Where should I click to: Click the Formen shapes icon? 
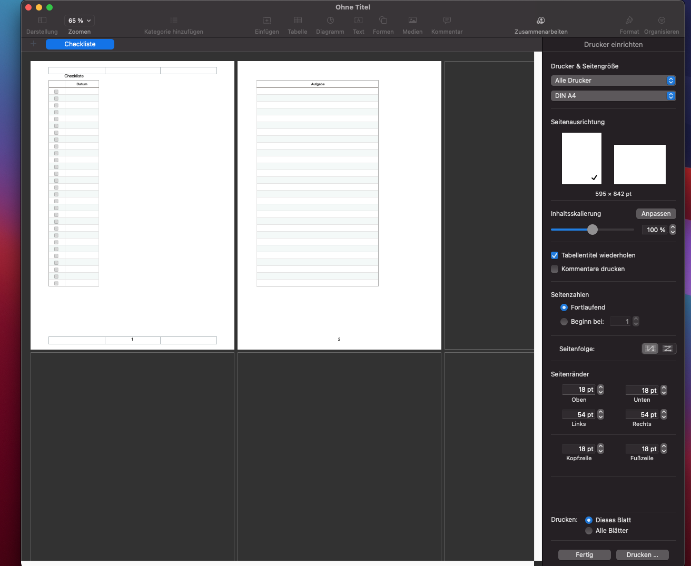pyautogui.click(x=383, y=21)
